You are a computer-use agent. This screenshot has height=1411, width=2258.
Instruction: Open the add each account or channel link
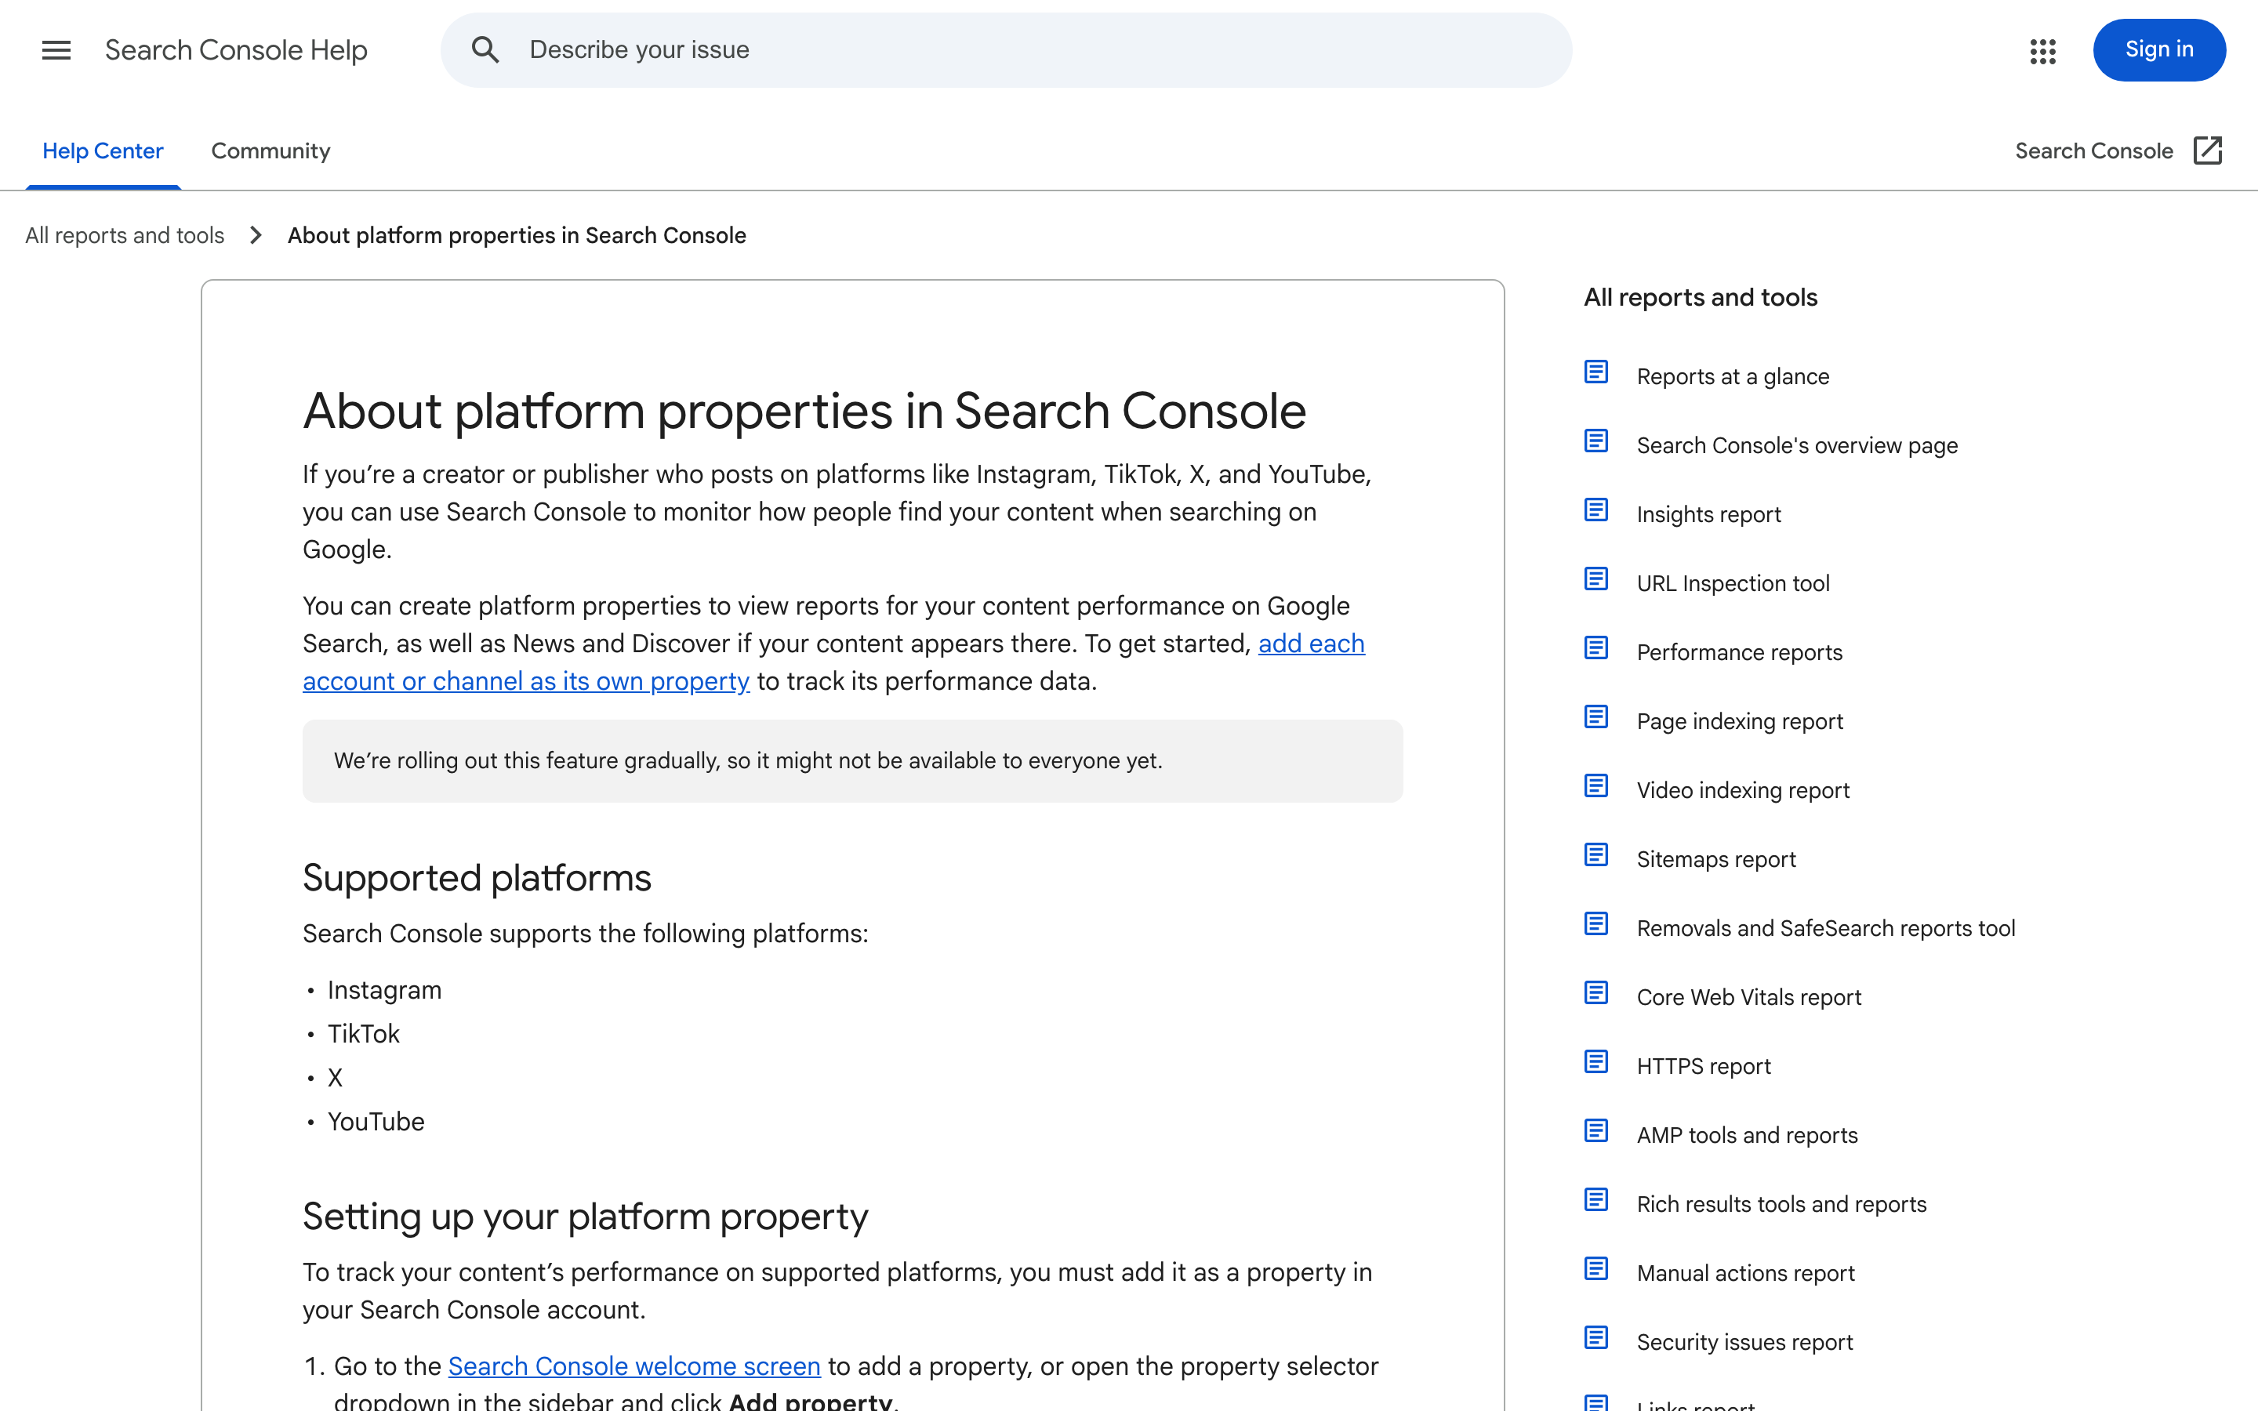coord(833,662)
